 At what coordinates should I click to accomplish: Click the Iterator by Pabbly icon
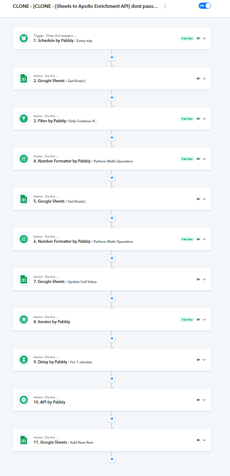pyautogui.click(x=24, y=319)
